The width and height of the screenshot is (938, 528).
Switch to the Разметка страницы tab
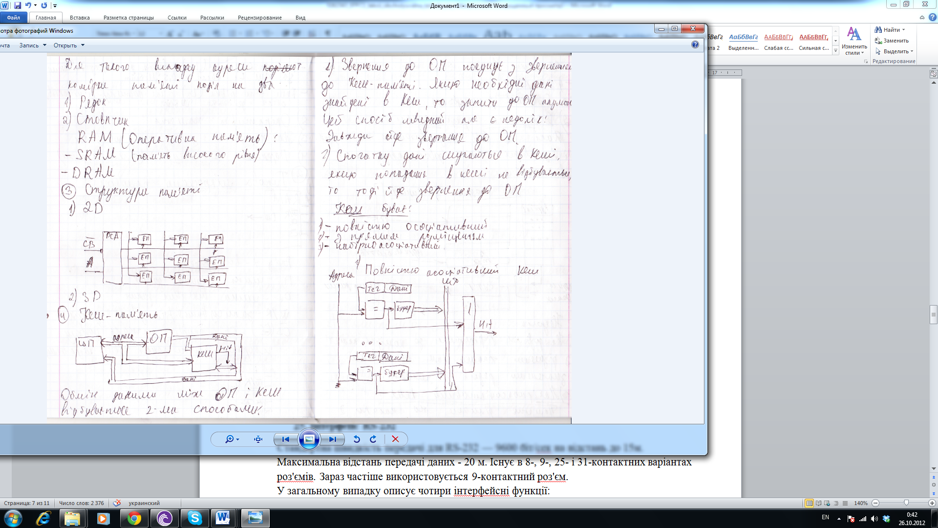[128, 18]
